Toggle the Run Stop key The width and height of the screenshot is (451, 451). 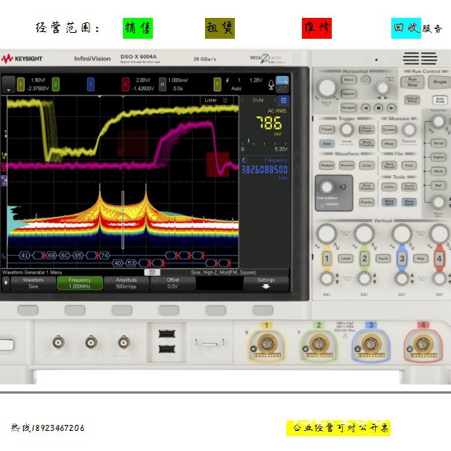coord(412,82)
